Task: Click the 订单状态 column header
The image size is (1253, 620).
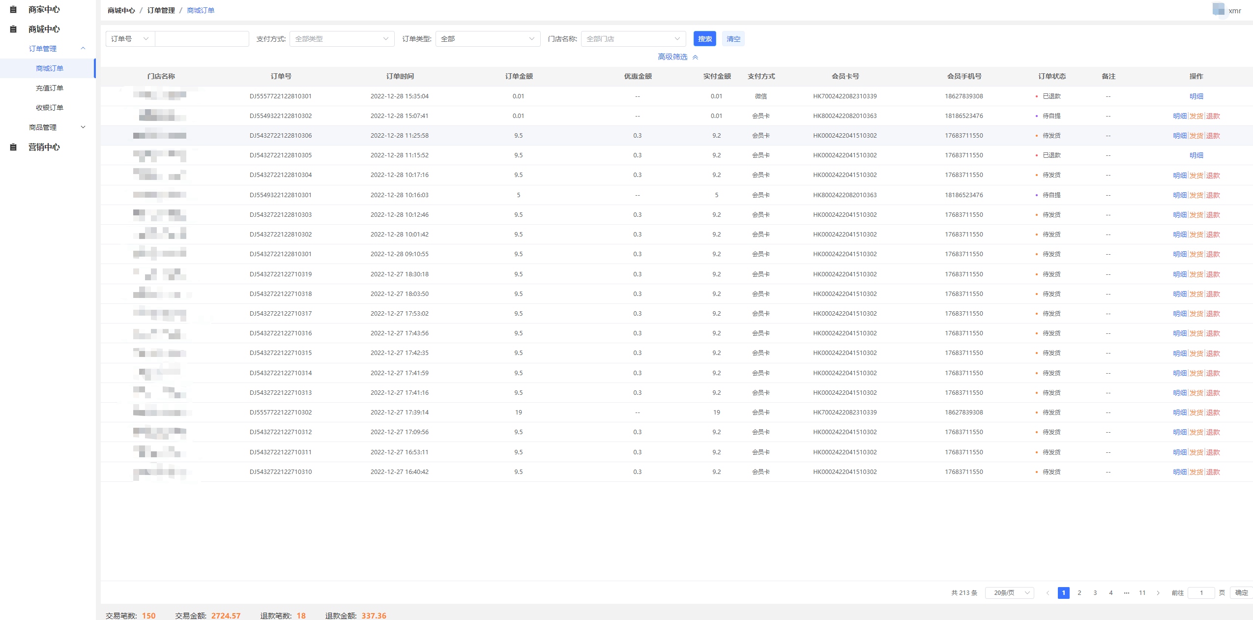Action: pos(1051,76)
